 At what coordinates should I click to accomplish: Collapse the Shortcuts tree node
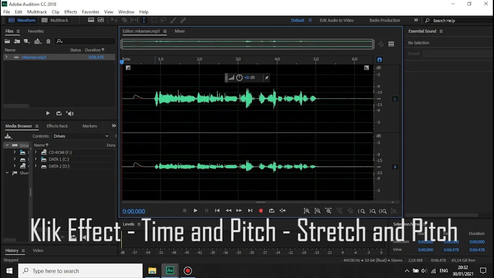pyautogui.click(x=7, y=173)
